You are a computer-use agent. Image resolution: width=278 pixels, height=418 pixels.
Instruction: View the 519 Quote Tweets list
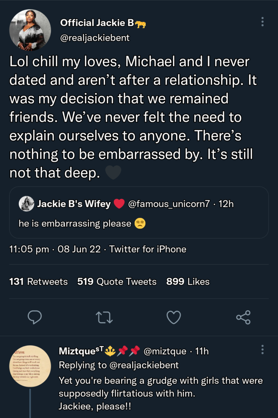(117, 282)
